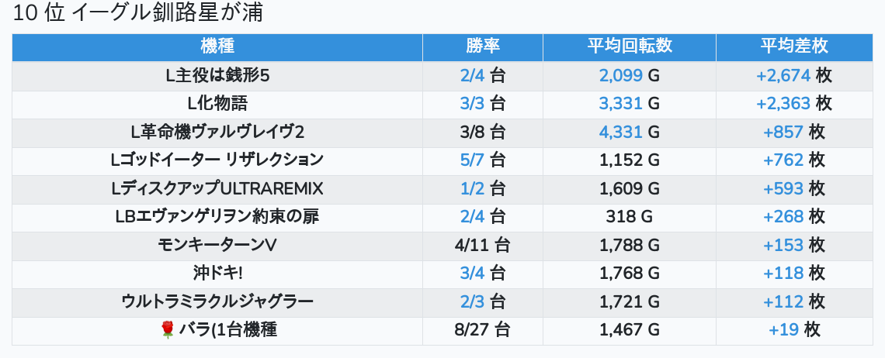The height and width of the screenshot is (358, 885).
Task: Click the 10位 イーグル釧路星が浦 heading
Action: coord(138,15)
